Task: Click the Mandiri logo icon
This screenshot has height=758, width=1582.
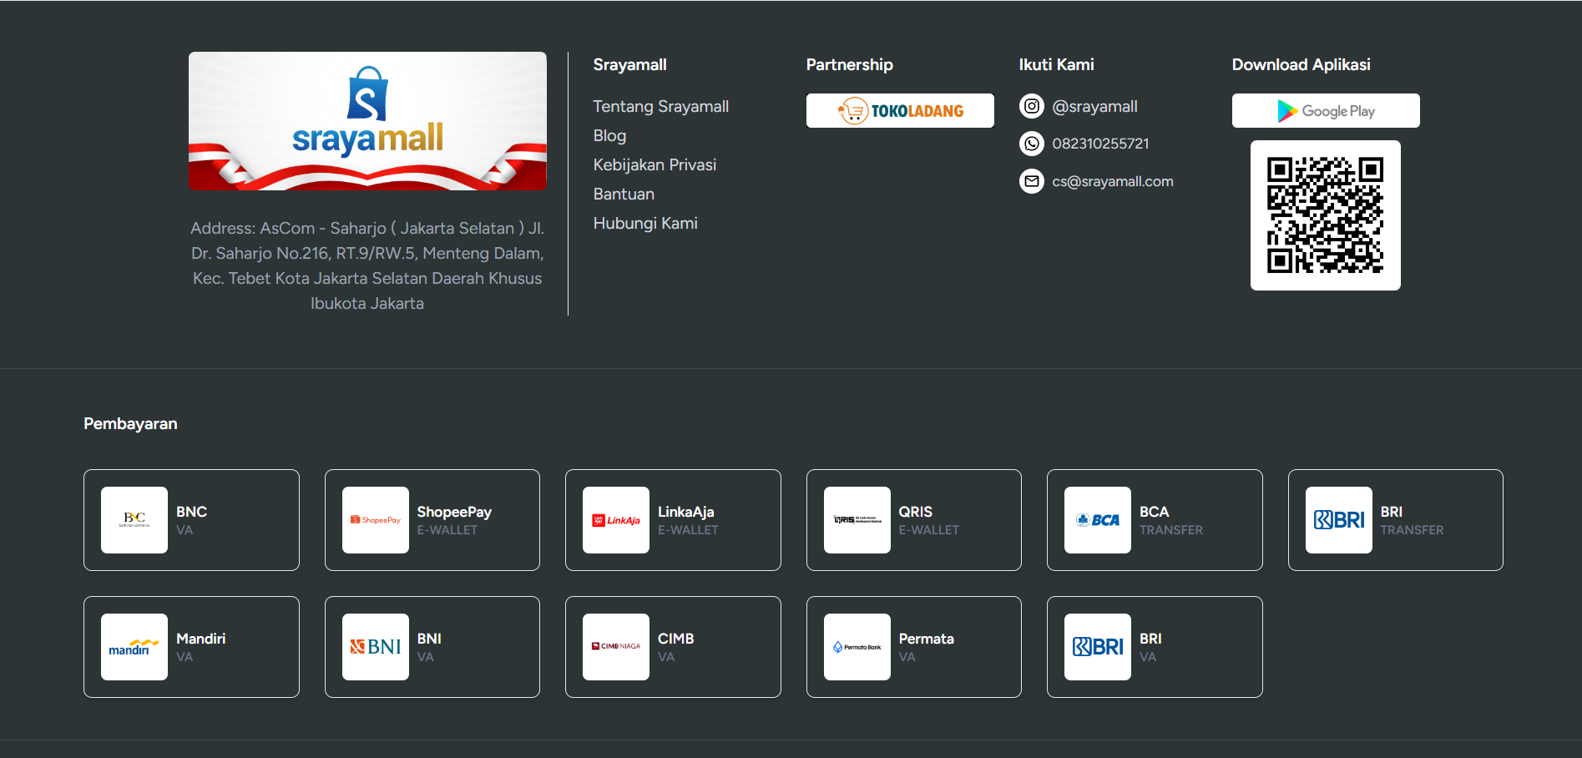Action: [134, 647]
